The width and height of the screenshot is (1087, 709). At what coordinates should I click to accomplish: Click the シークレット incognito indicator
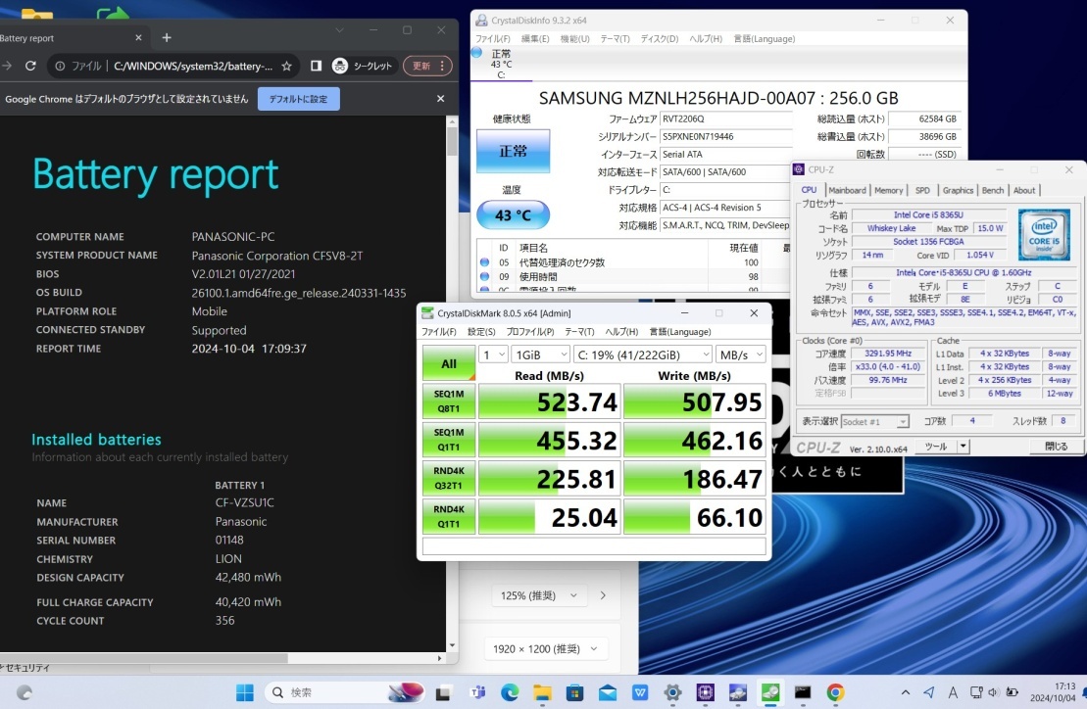tap(363, 66)
